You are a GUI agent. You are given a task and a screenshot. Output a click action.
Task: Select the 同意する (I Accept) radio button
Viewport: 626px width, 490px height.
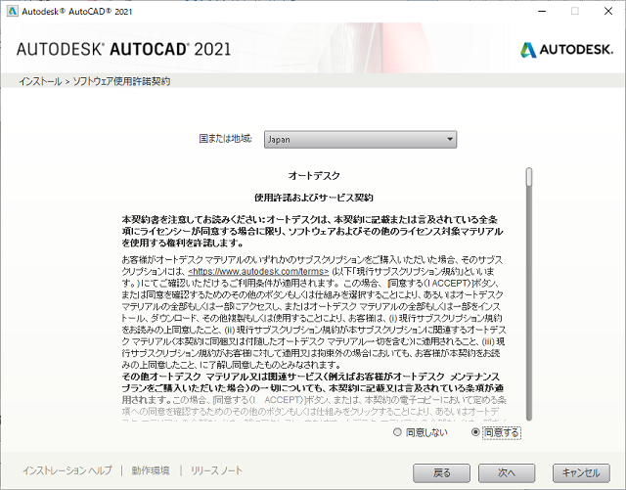[x=475, y=432]
